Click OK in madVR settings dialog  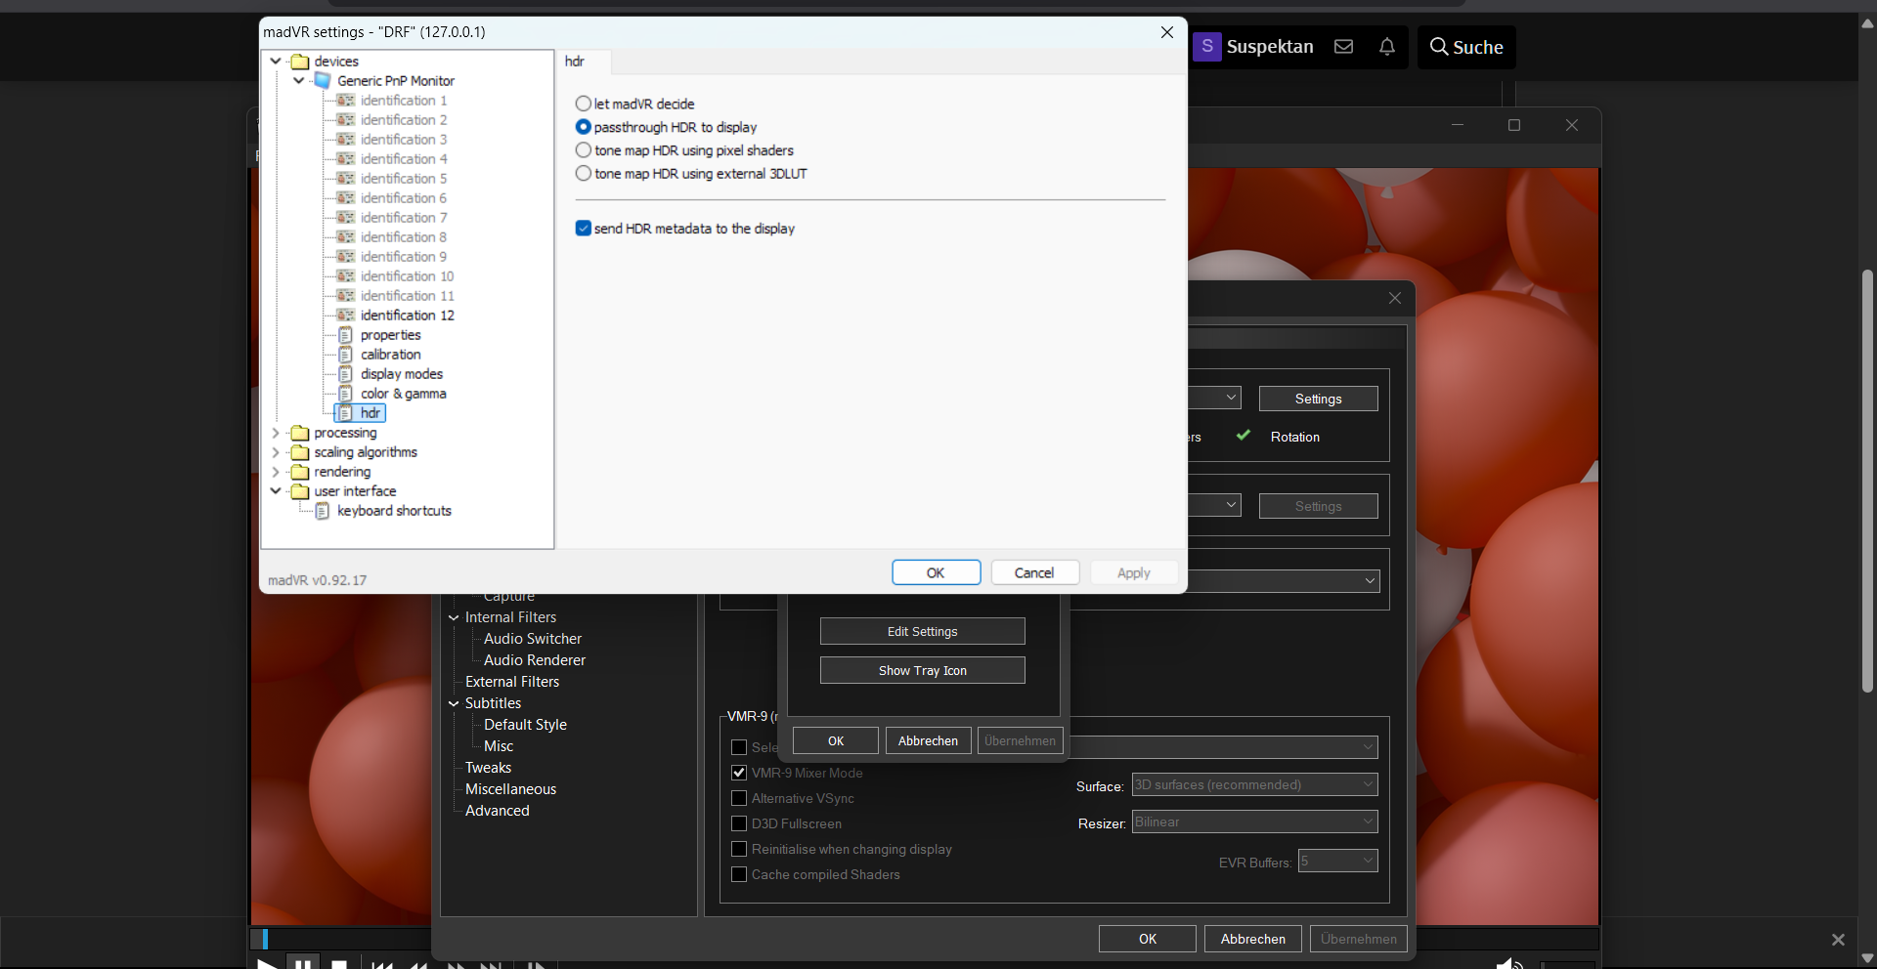[x=936, y=572]
